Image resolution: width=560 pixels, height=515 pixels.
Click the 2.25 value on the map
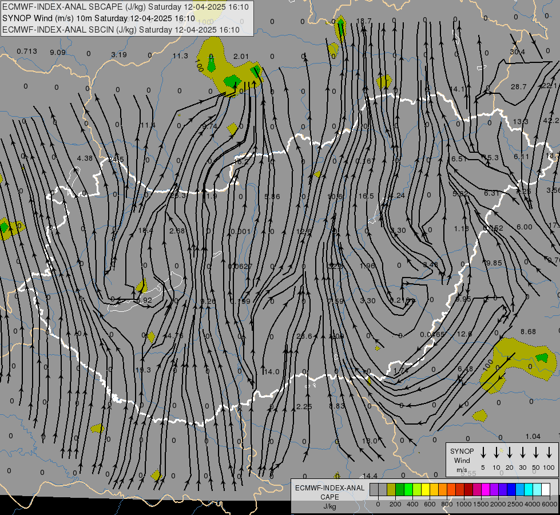pos(304,407)
